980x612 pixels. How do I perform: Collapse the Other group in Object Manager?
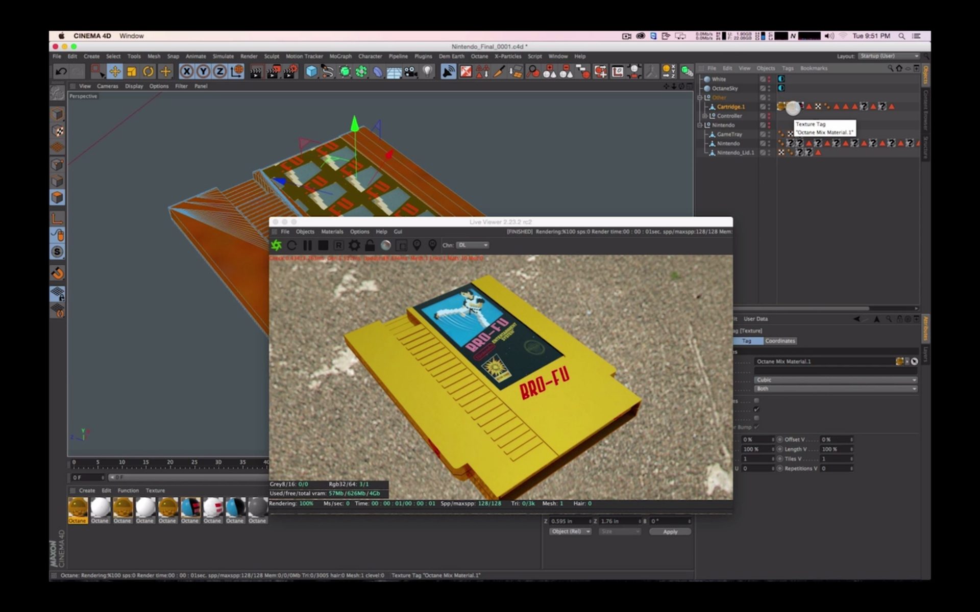(x=700, y=97)
